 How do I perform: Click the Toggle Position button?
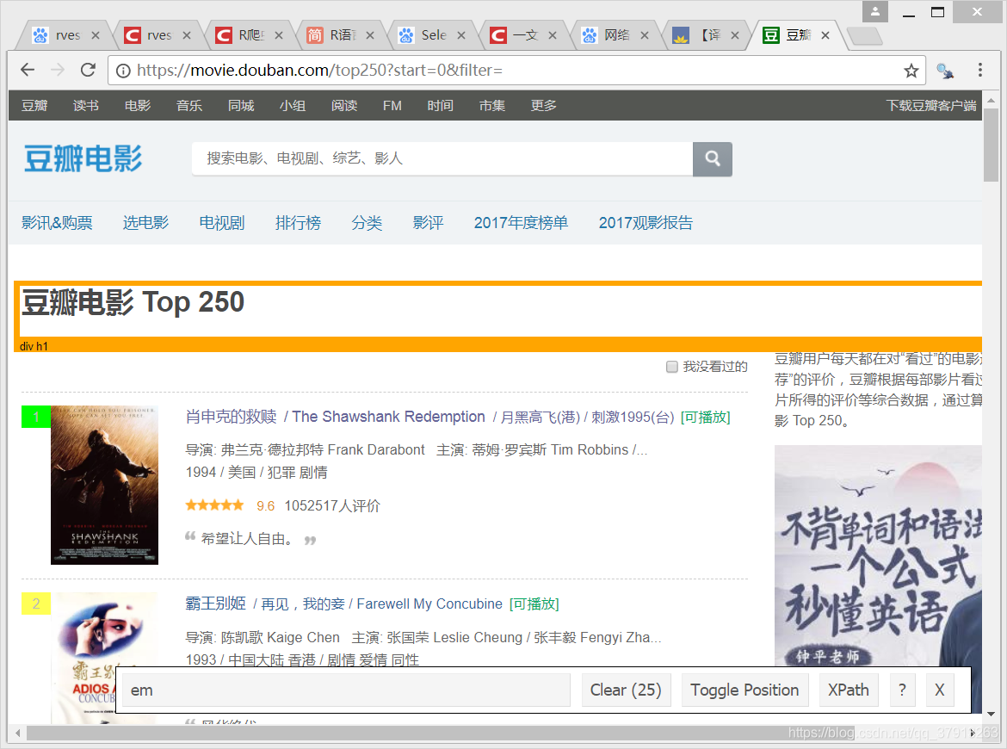pyautogui.click(x=744, y=690)
